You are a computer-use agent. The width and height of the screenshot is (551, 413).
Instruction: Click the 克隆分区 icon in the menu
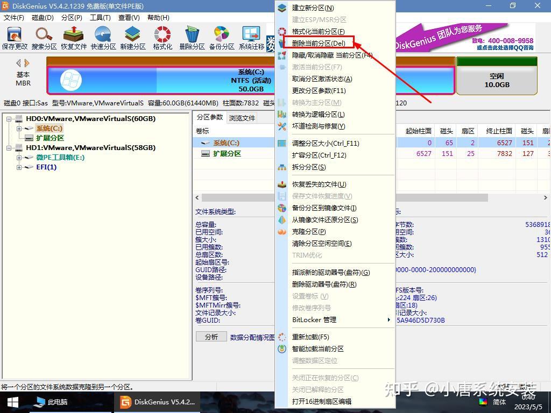(282, 232)
